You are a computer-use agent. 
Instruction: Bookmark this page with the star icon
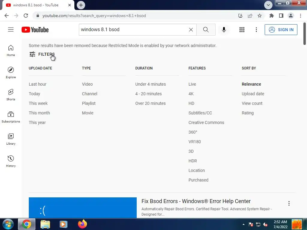[x=260, y=16]
